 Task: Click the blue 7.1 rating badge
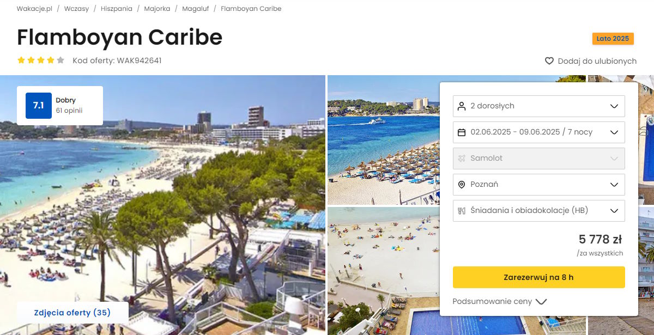tap(39, 106)
